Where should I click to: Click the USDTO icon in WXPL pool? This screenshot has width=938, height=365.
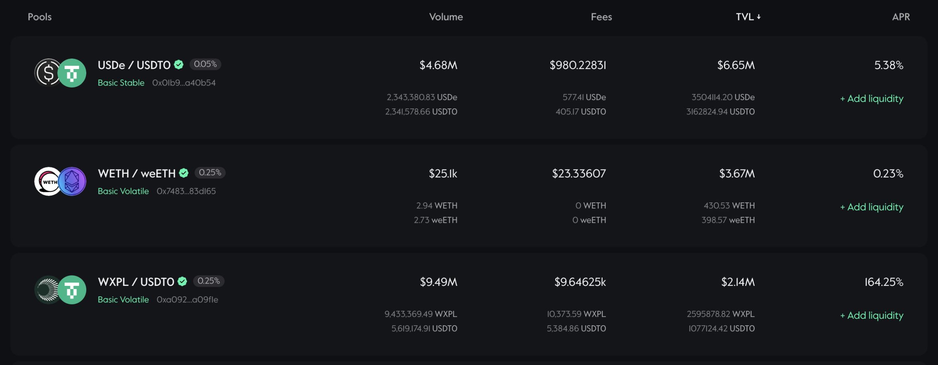pyautogui.click(x=73, y=290)
